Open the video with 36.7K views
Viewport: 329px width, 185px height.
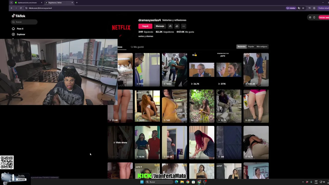(202, 70)
